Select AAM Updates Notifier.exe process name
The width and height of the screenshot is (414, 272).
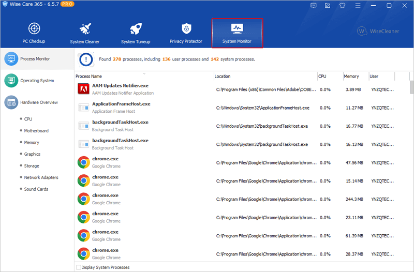[x=120, y=85]
